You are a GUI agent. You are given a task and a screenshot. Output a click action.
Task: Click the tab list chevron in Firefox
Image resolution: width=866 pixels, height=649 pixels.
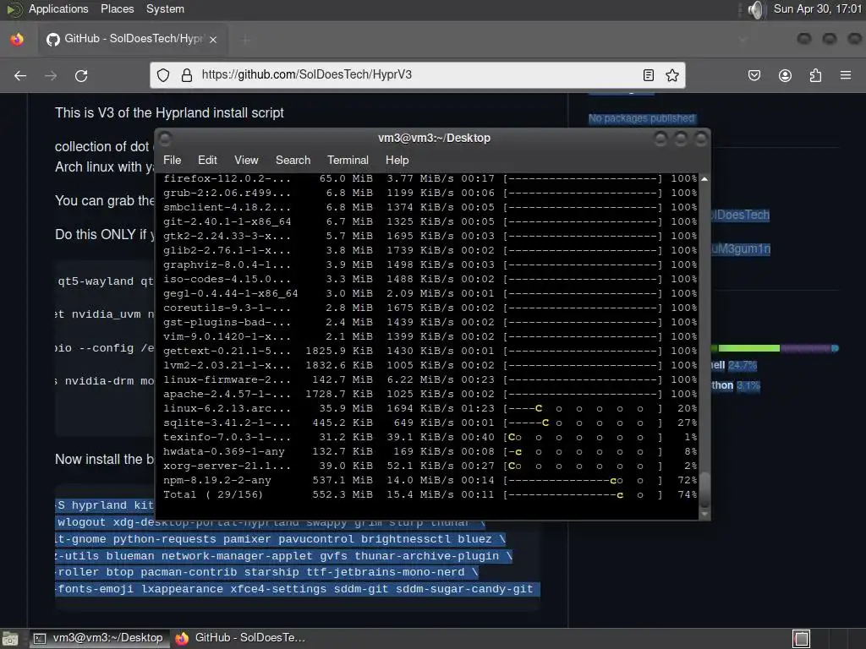coord(743,39)
